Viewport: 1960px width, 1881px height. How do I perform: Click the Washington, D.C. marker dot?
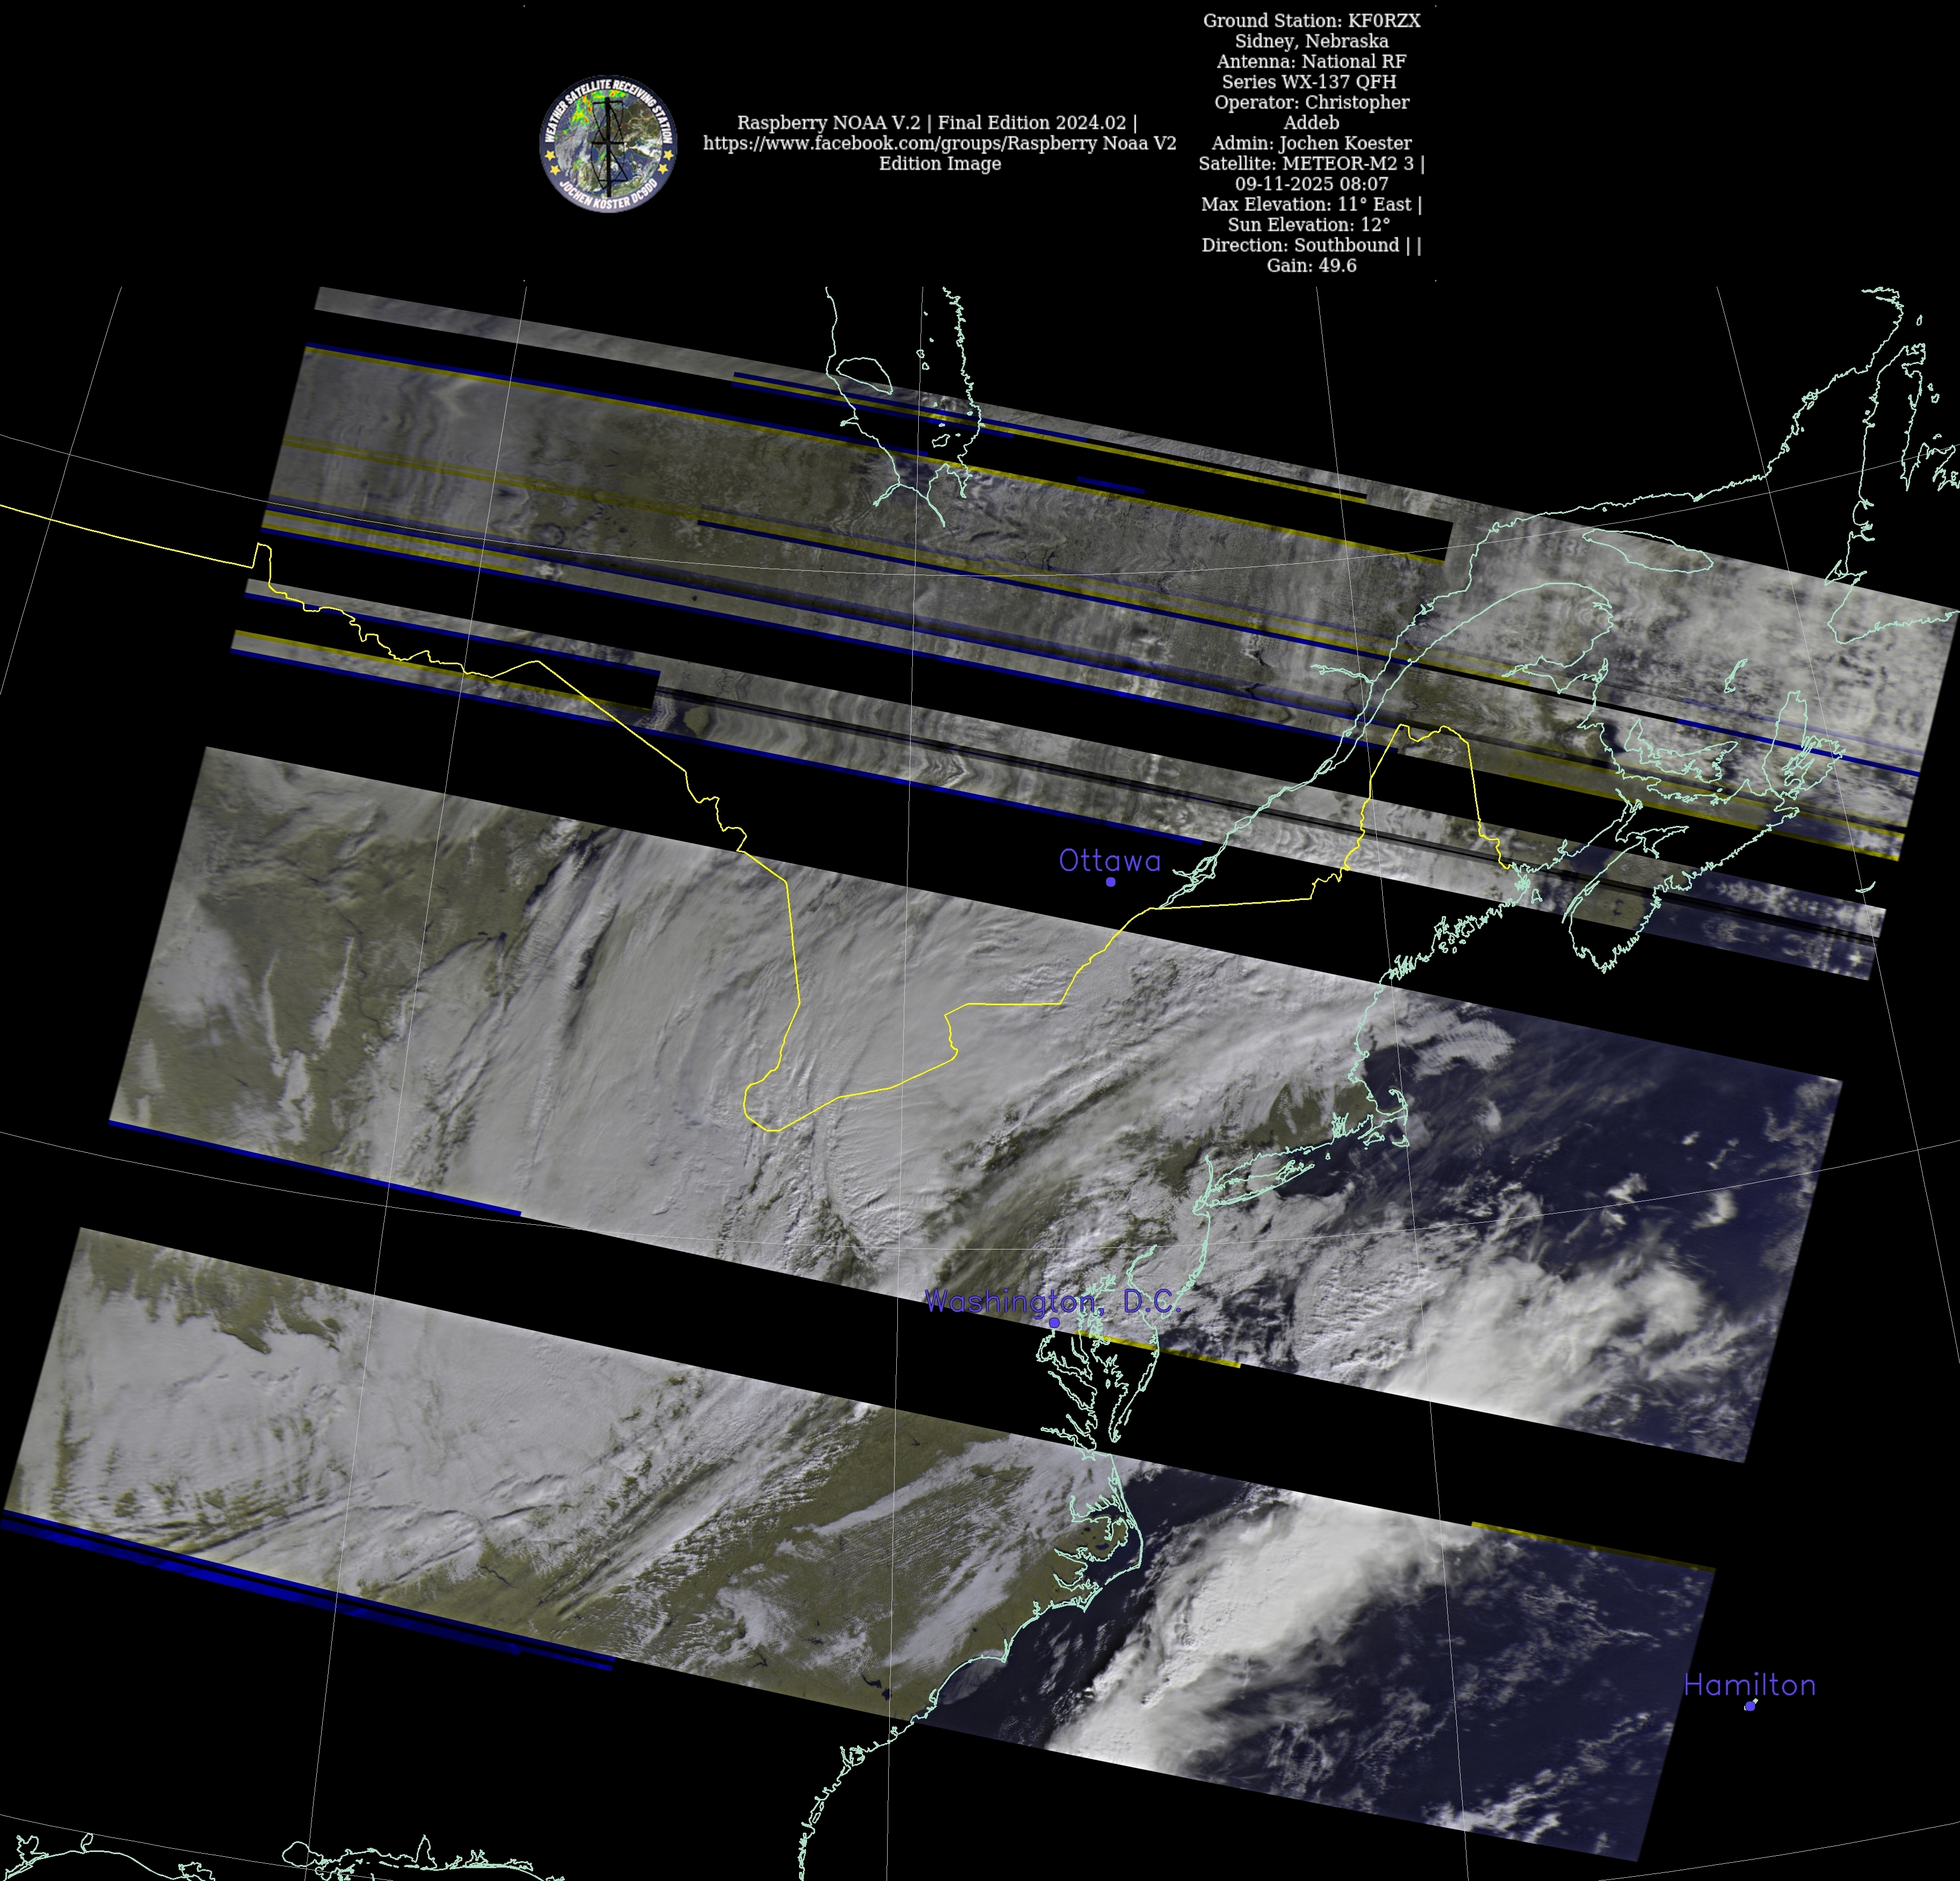[x=1054, y=1322]
